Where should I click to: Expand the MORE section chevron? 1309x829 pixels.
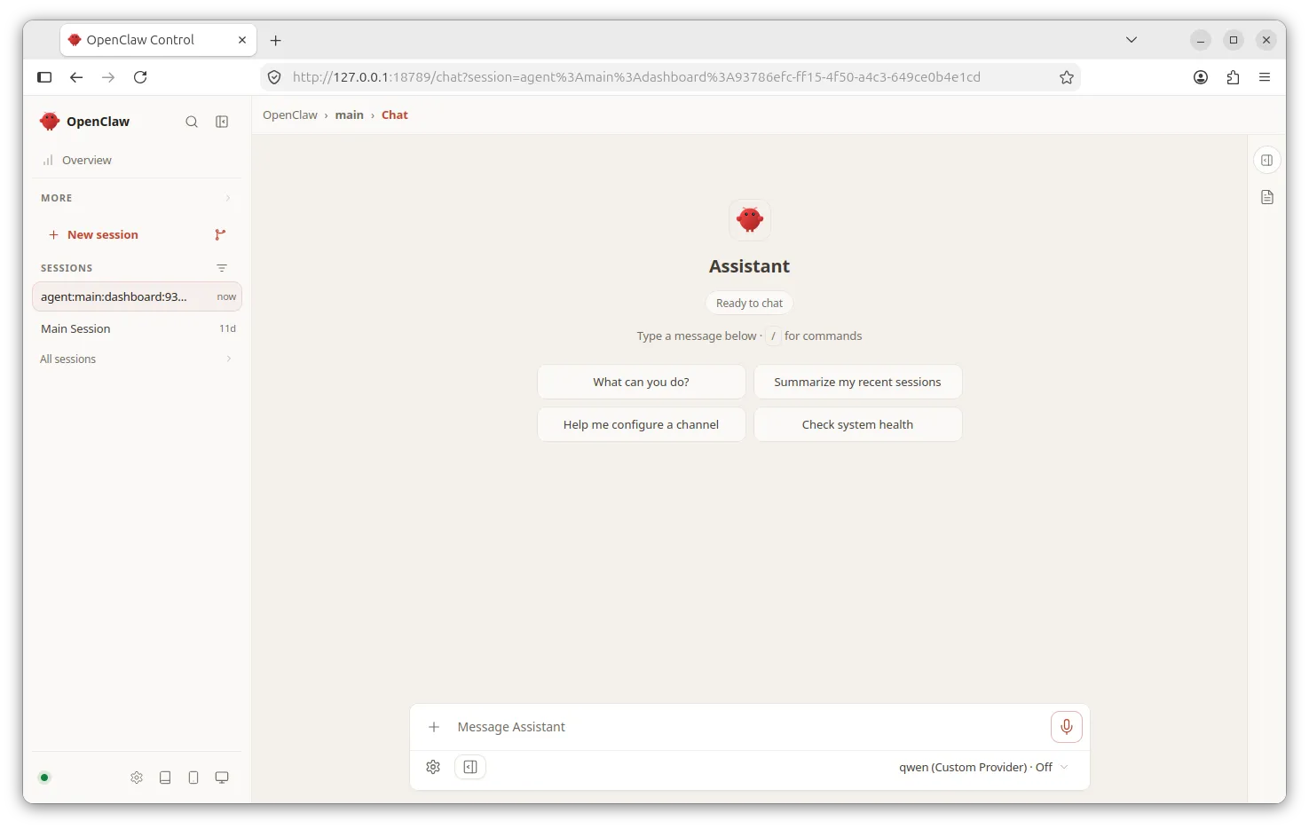[x=228, y=198]
